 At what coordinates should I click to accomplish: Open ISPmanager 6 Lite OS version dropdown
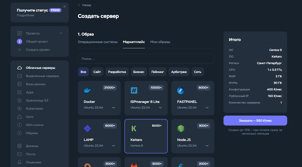[160, 108]
